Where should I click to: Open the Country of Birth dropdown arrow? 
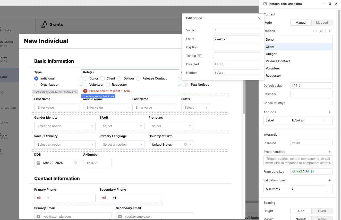[190, 144]
